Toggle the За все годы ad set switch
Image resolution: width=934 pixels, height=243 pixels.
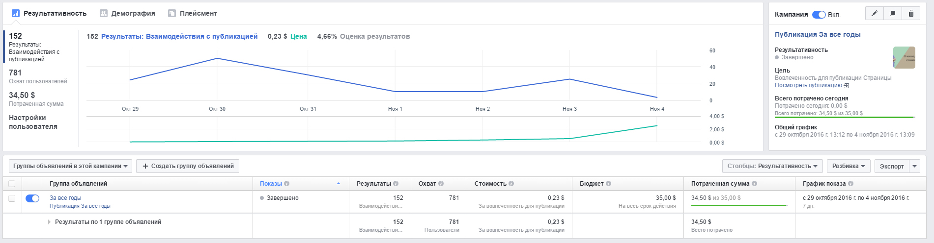pos(32,198)
